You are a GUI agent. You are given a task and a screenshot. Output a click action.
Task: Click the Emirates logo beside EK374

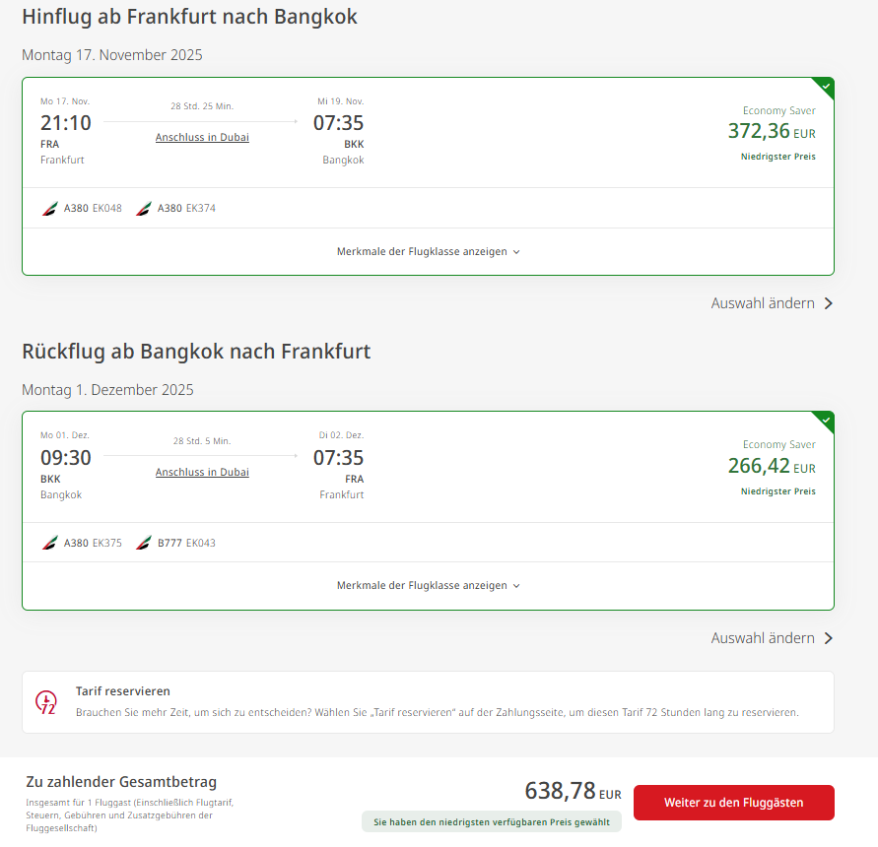pyautogui.click(x=143, y=208)
